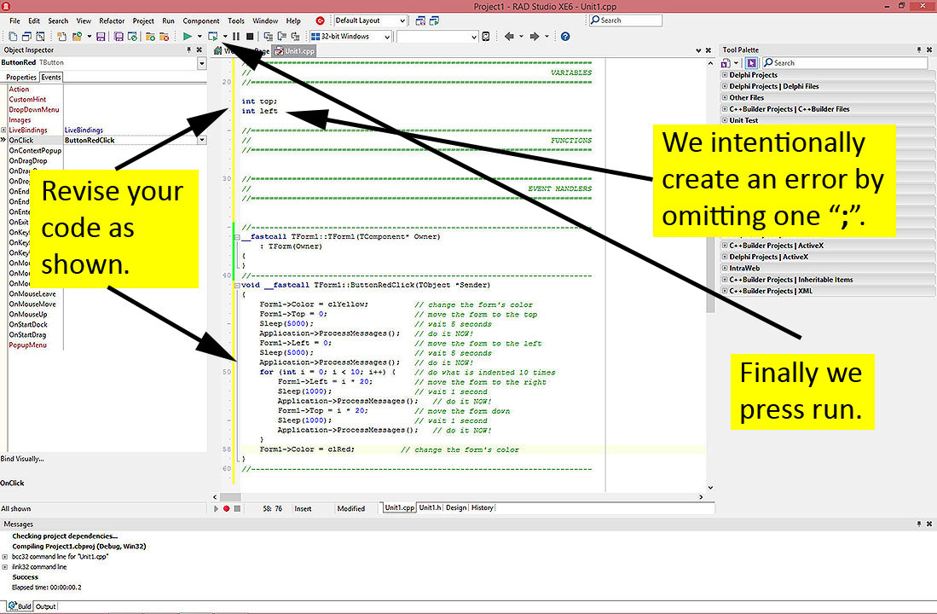Click the Trace Into toolbar icon
937x614 pixels.
coord(269,37)
